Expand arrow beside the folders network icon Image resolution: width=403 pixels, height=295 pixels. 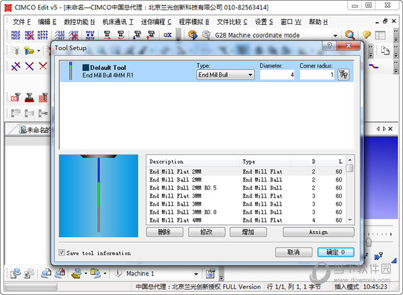click(x=105, y=273)
